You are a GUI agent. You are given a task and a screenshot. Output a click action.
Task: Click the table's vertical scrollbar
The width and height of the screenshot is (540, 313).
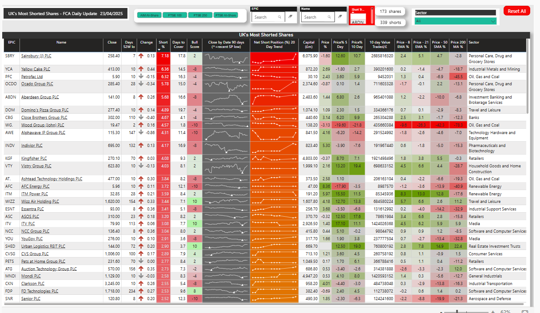pos(528,75)
